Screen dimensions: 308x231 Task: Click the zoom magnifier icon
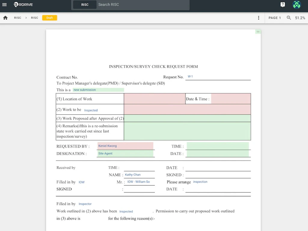coord(289,18)
